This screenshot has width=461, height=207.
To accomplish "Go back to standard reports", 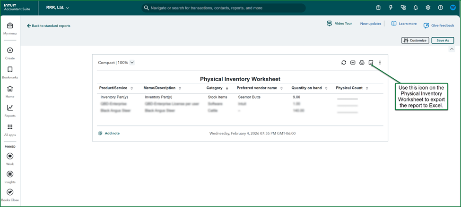I will [x=49, y=26].
